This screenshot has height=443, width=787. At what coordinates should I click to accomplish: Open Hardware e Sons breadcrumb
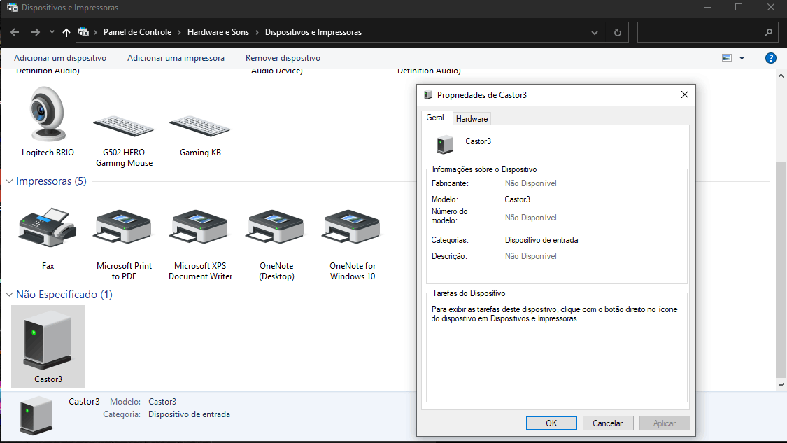pos(218,32)
